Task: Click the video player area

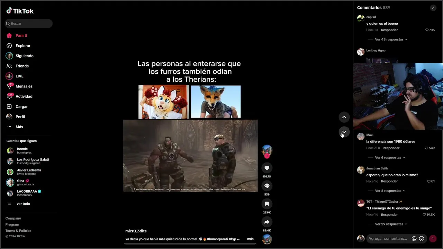Action: (190, 125)
